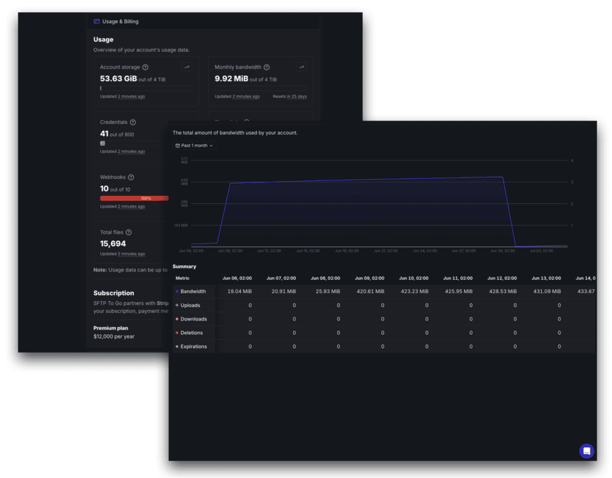612x478 pixels.
Task: Click the Bandwidth blue legend dot
Action: 177,291
